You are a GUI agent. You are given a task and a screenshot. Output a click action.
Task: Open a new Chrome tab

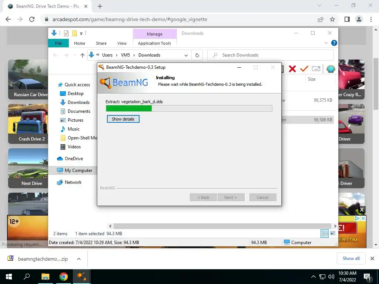(100, 6)
